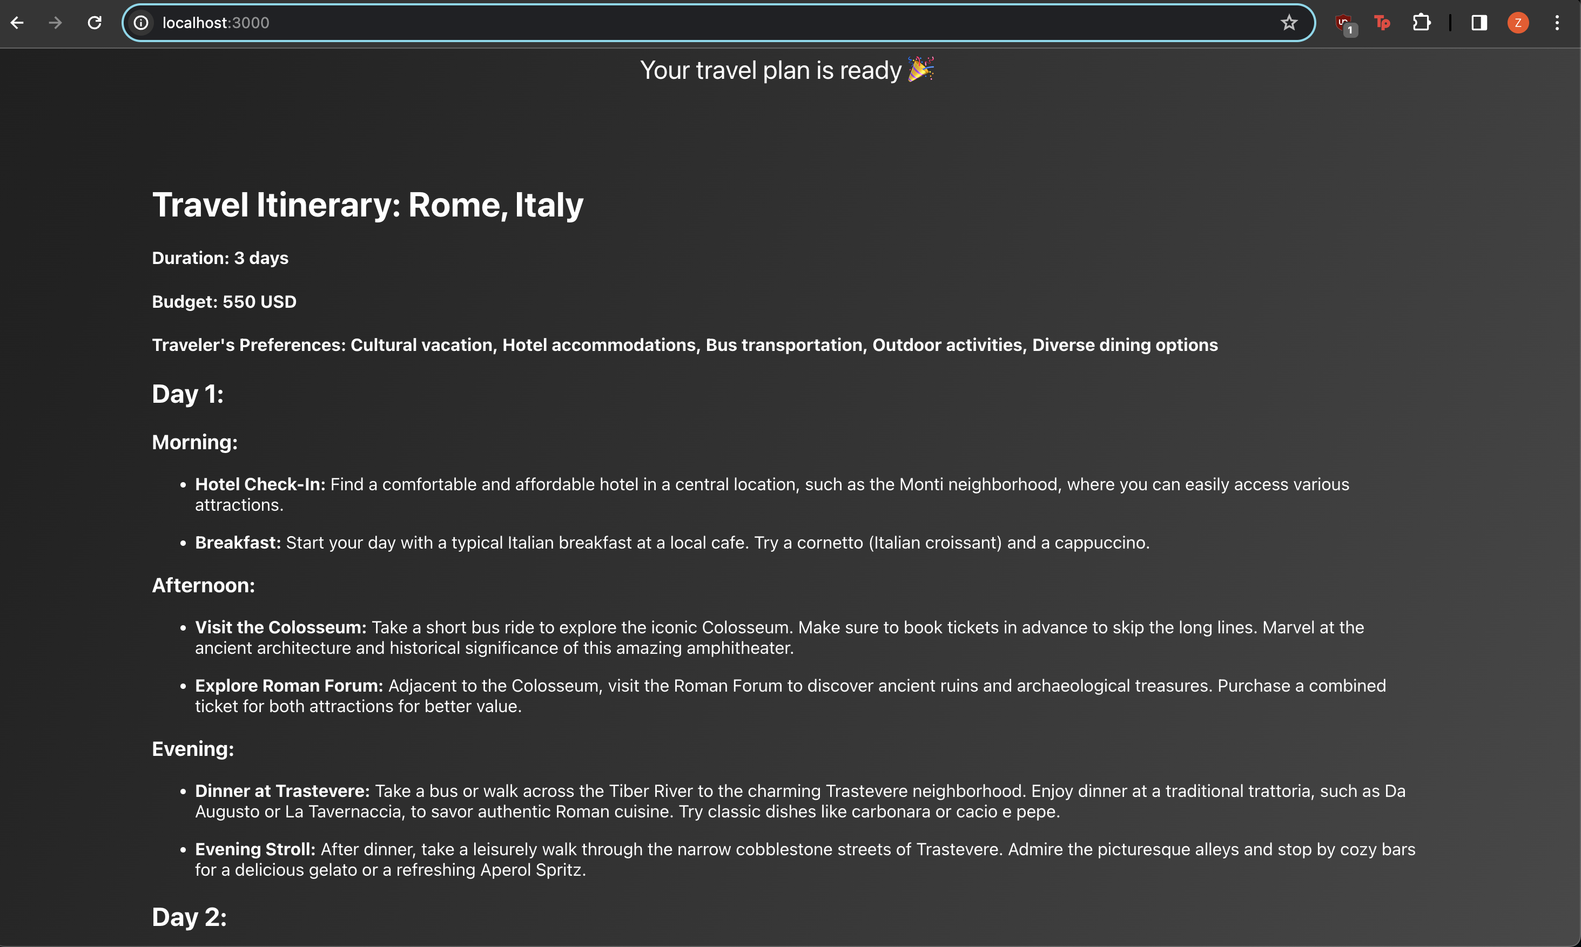Click the Budget: 550 USD text
The width and height of the screenshot is (1581, 947).
click(224, 301)
